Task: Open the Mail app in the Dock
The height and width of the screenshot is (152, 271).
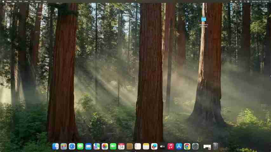Action: (x=88, y=146)
